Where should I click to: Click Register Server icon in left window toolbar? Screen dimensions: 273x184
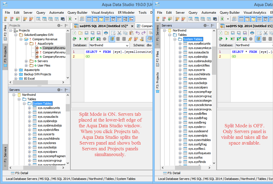point(5,19)
